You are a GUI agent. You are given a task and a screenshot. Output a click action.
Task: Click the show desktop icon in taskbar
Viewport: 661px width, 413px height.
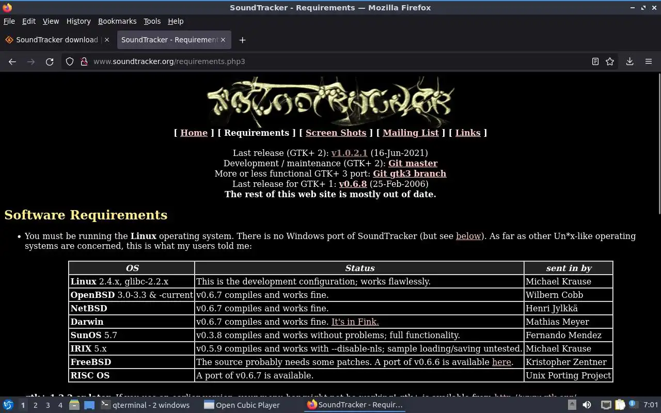[89, 405]
